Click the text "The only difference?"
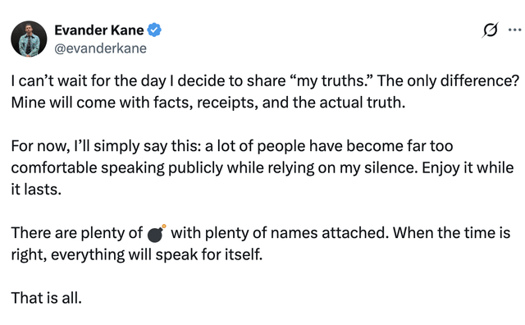 click(x=449, y=81)
